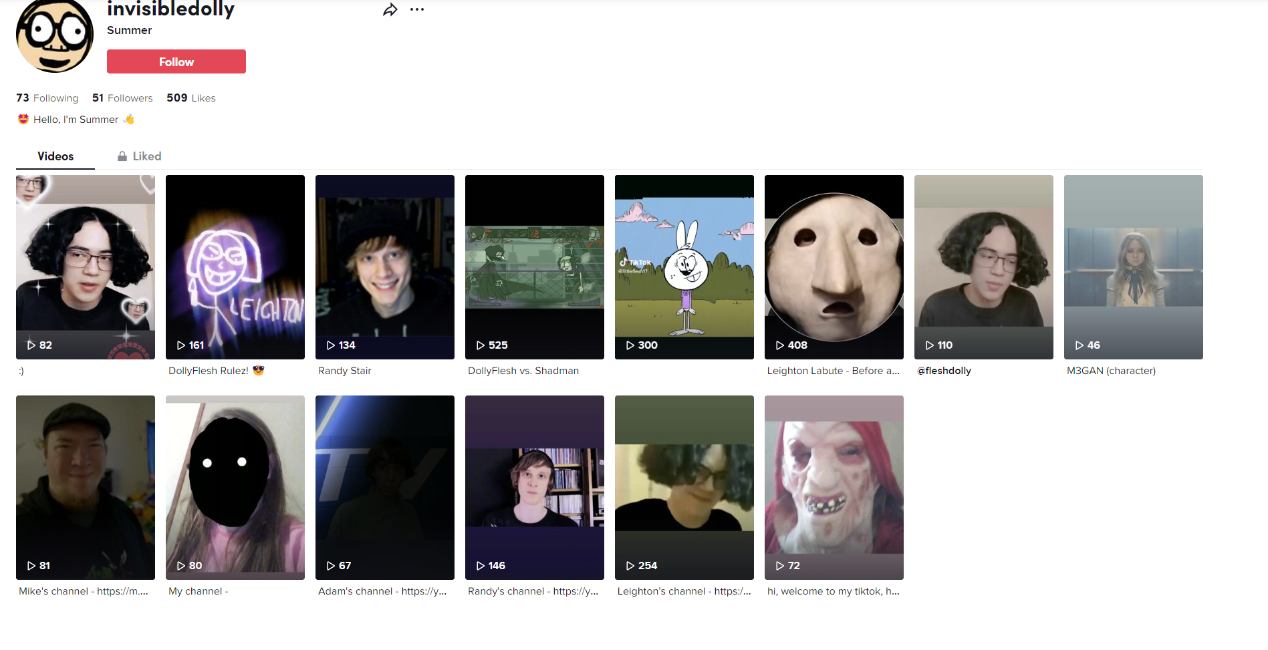View the 51 Followers list

coord(122,98)
